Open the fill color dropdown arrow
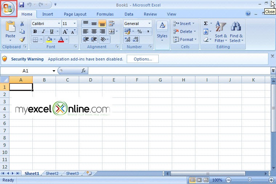Image resolution: width=276 pixels, height=184 pixels. [x=54, y=39]
